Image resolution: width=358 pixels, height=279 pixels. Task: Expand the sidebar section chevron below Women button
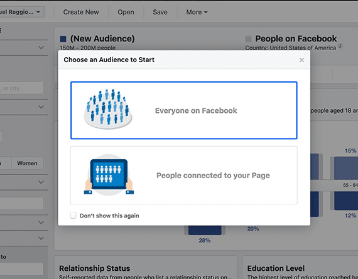pos(41,182)
